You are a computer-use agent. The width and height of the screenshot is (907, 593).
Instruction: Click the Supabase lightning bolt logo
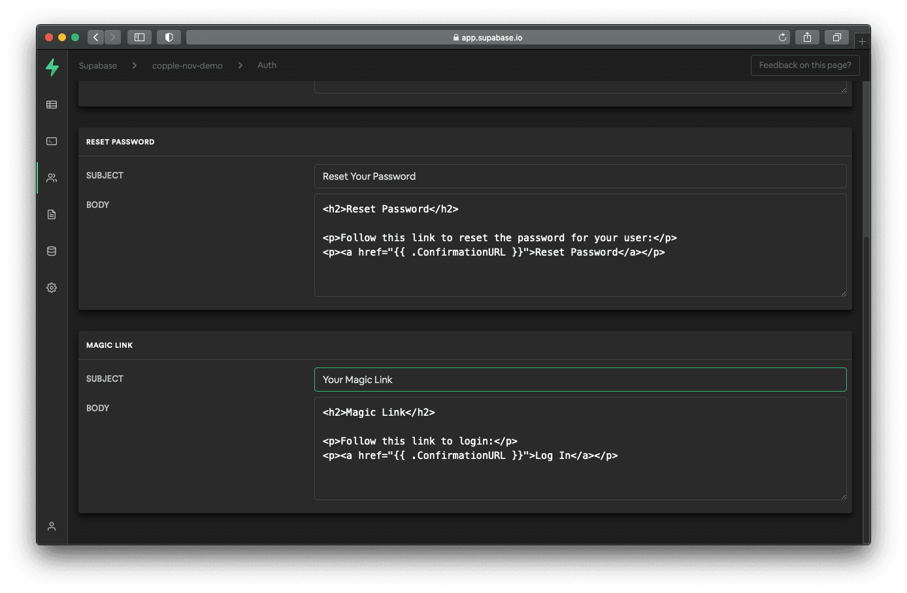(x=52, y=67)
